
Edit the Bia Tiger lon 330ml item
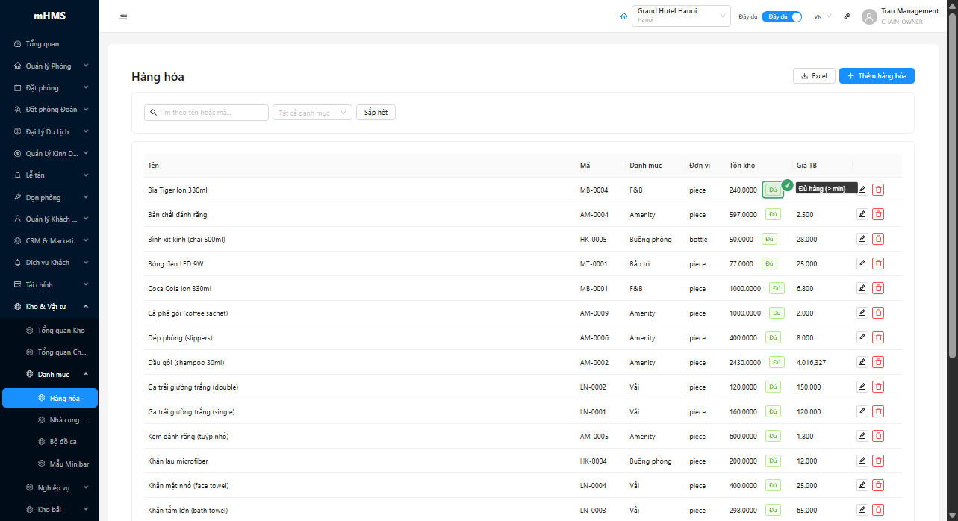862,190
